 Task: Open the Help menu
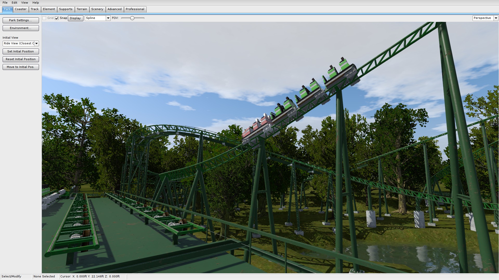pyautogui.click(x=36, y=3)
